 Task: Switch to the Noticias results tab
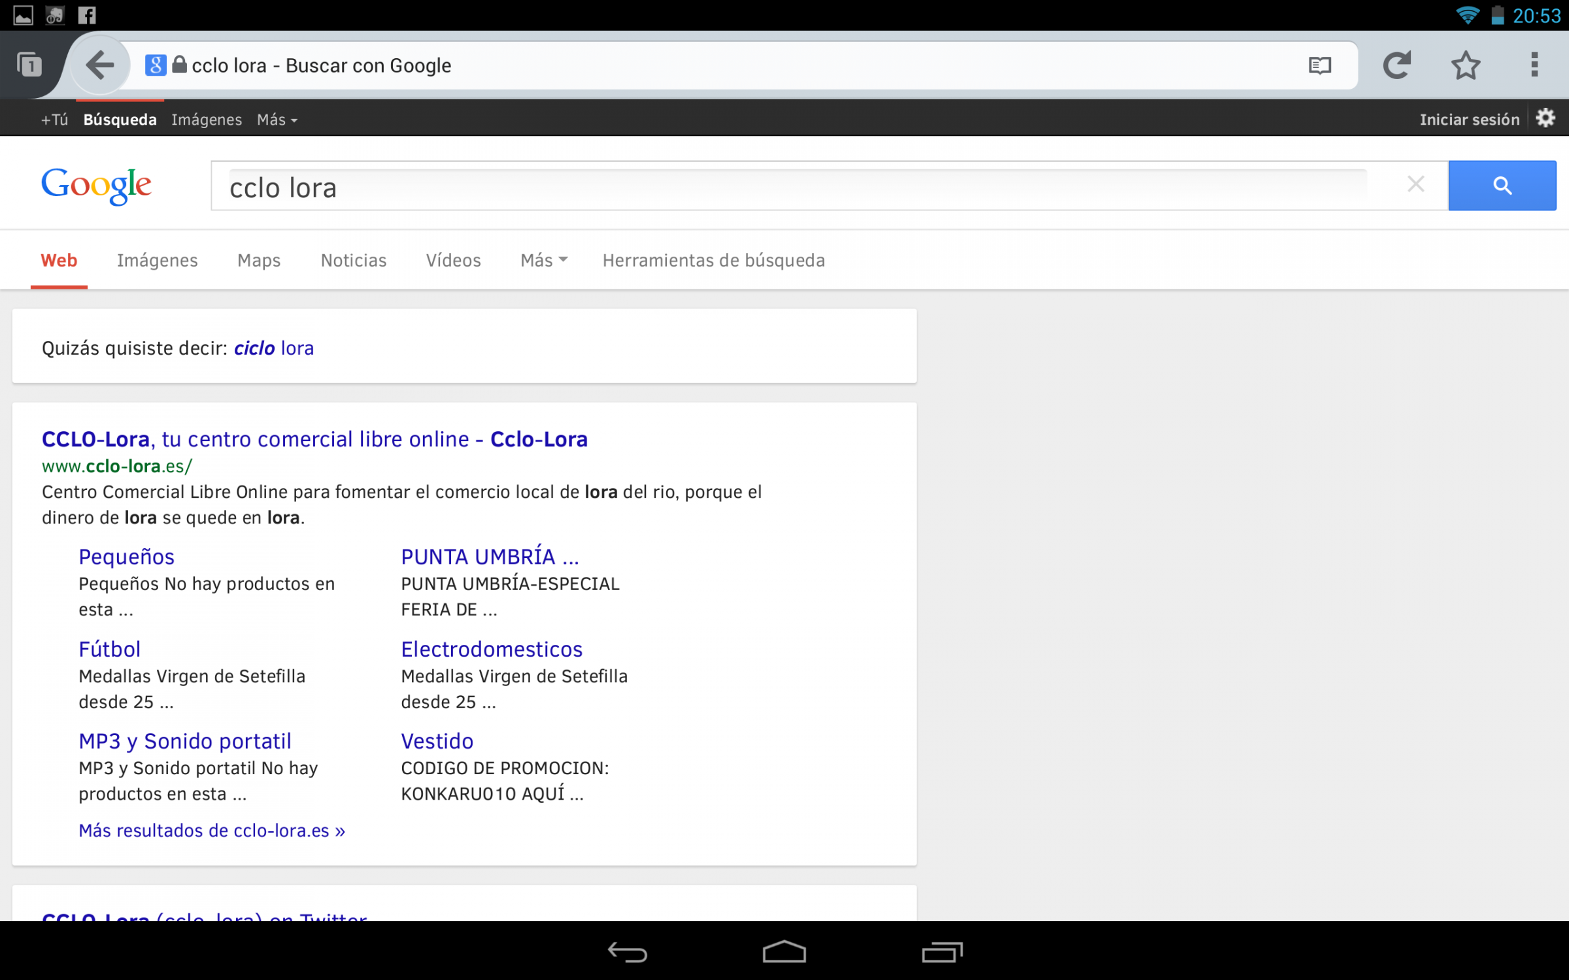click(x=353, y=260)
